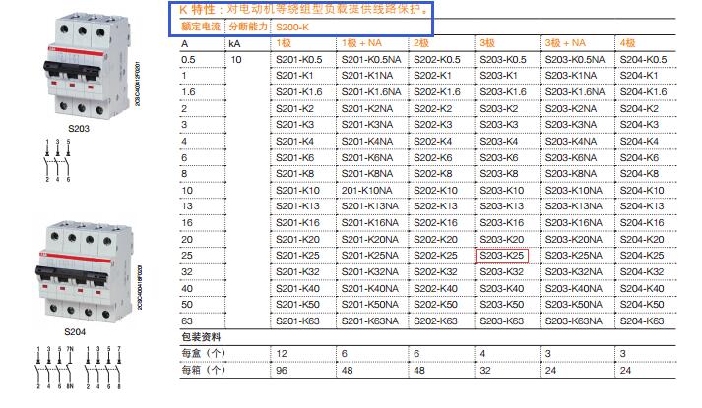702x408 pixels.
Task: Click cell 'S203-K6NA'
Action: [571, 157]
